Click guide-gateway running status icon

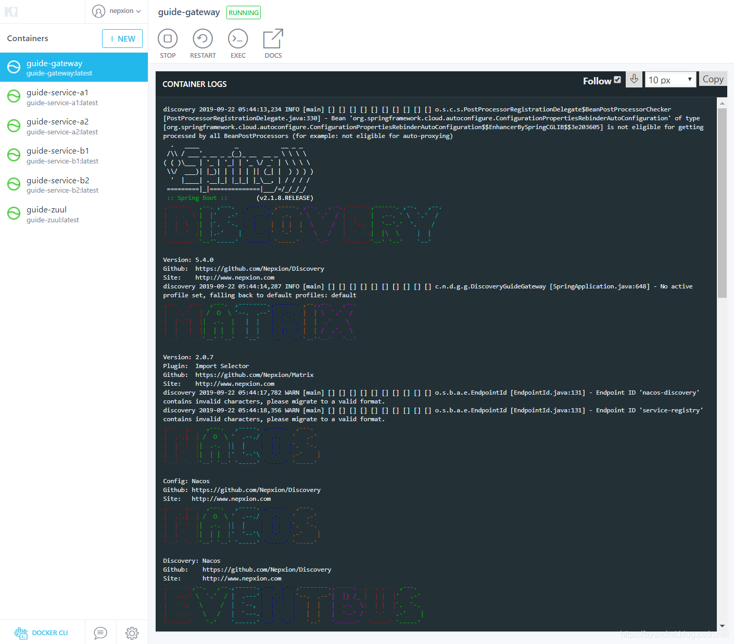coord(14,67)
